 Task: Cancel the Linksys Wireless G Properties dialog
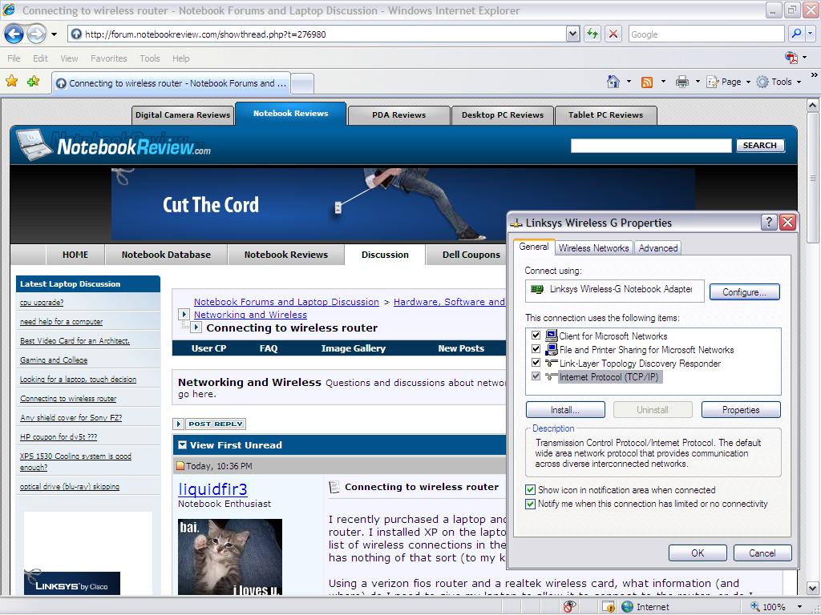pyautogui.click(x=762, y=553)
